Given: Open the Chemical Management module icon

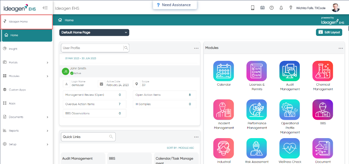Looking at the screenshot, I should point(323,71).
